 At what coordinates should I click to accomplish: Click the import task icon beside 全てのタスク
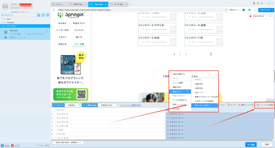[x=38, y=15]
